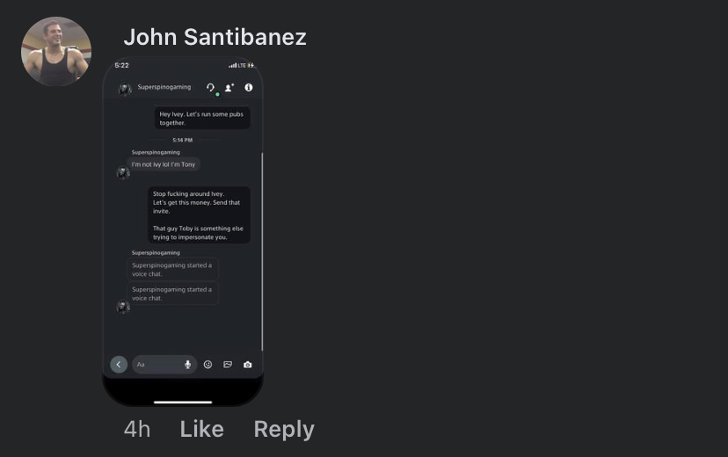728x457 pixels.
Task: Tap the 'Hey Ivey. Let's run some pubs' message
Action: [202, 119]
